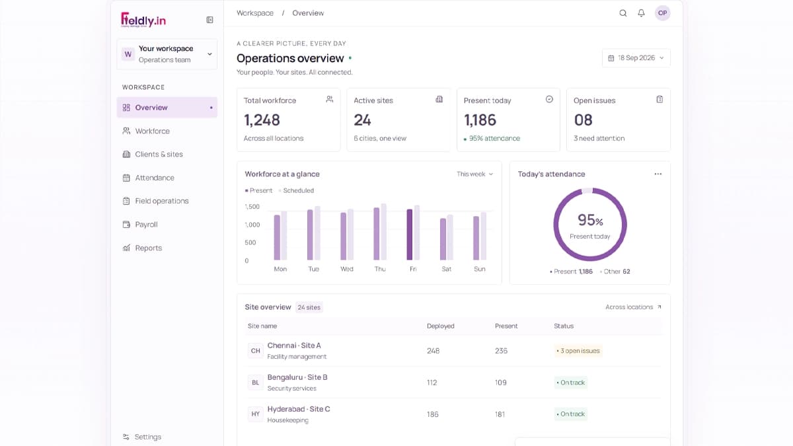Select Field operations menu item
The height and width of the screenshot is (446, 793).
tap(167, 201)
